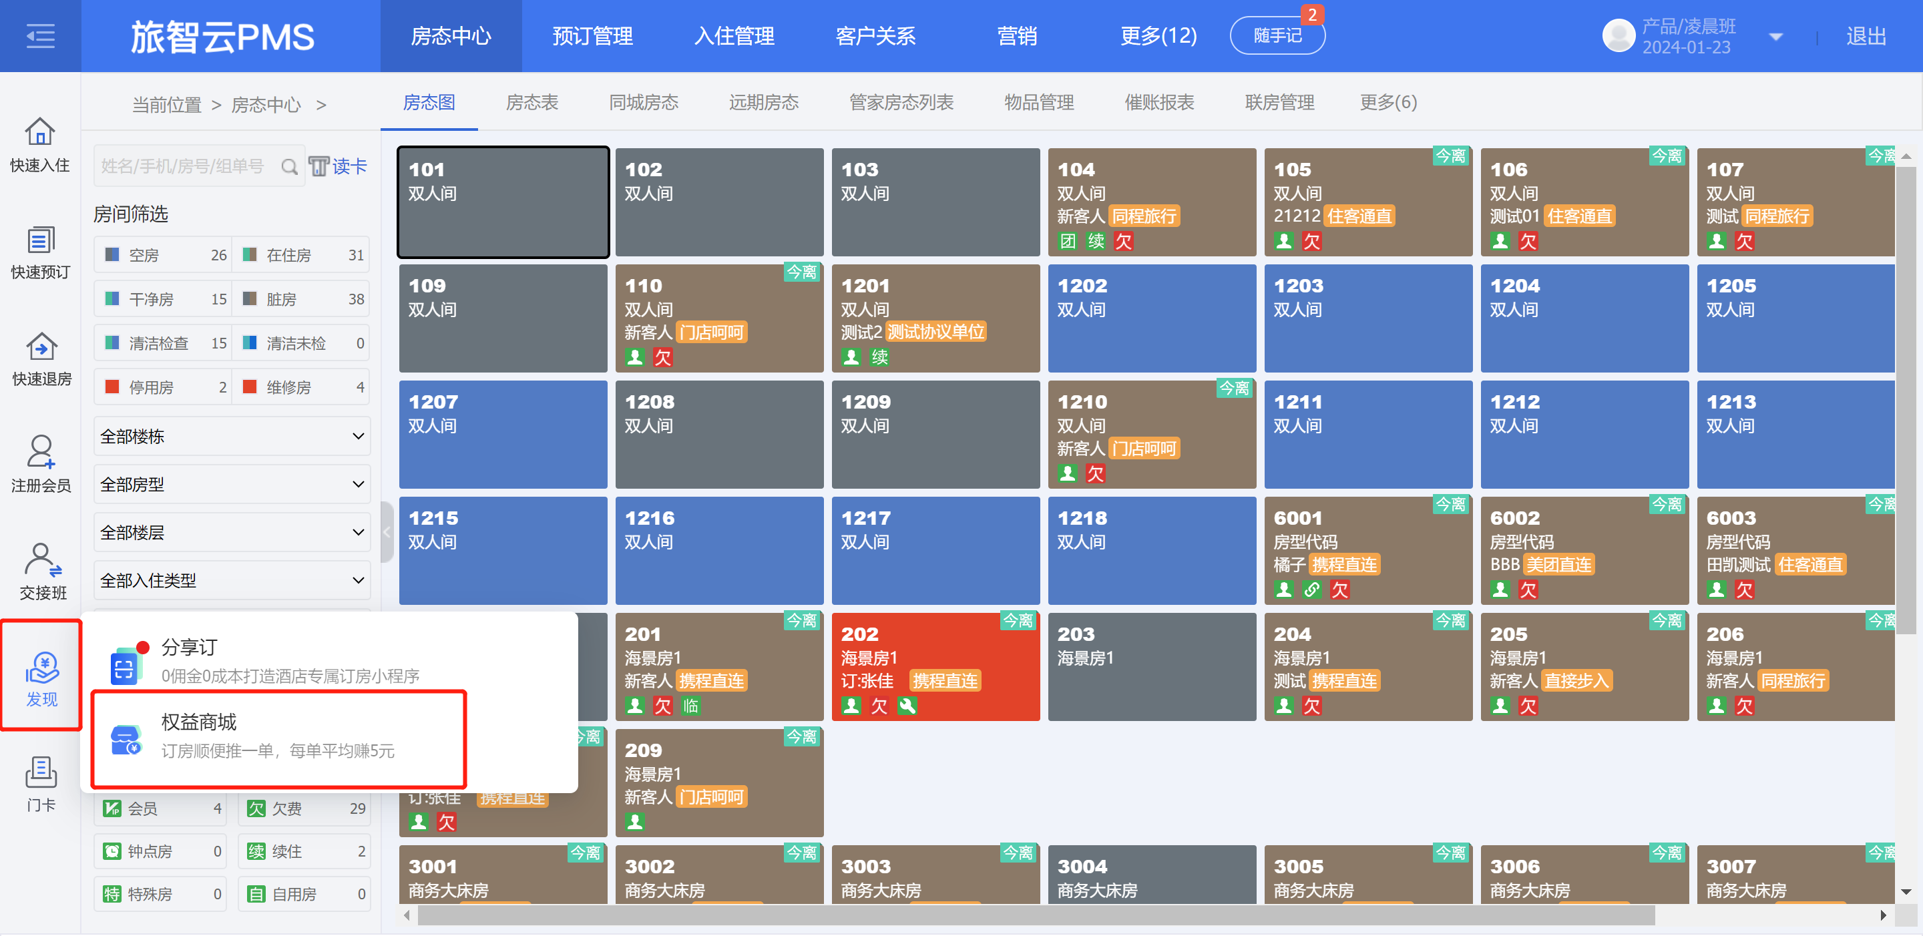
Task: Click the horizontal scrollbar of the room grid
Action: coord(1037,915)
